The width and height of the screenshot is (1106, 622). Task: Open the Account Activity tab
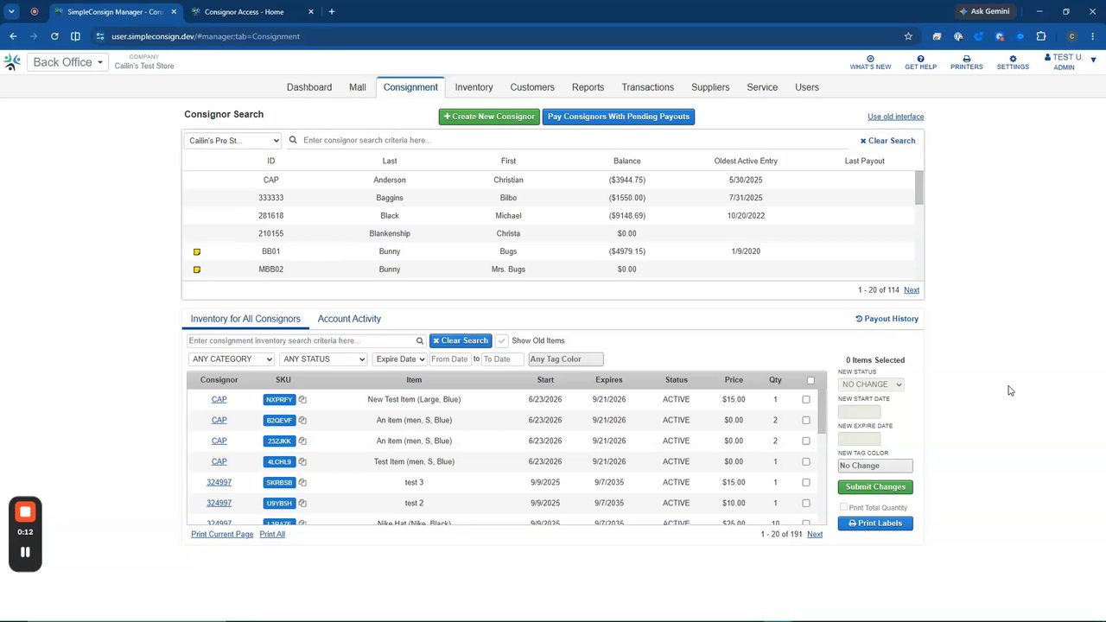pos(349,319)
